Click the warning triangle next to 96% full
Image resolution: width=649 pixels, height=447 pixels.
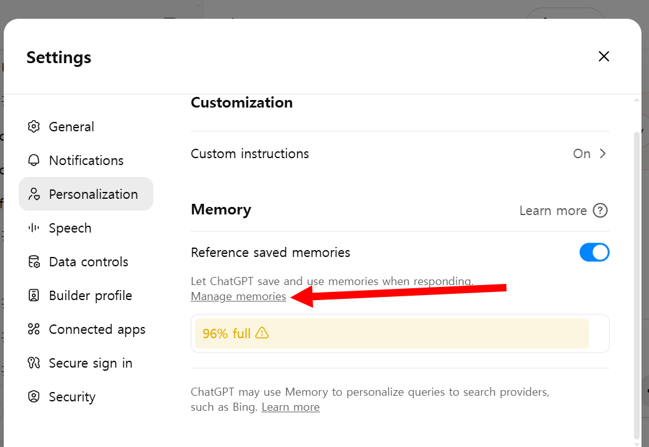262,333
